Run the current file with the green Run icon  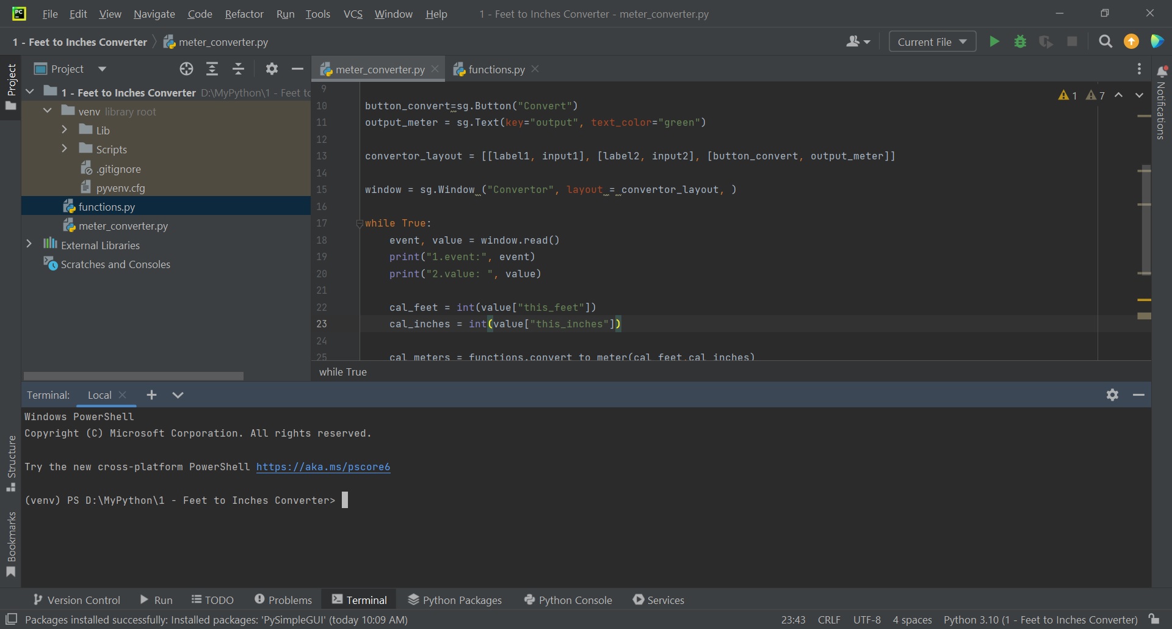(994, 41)
